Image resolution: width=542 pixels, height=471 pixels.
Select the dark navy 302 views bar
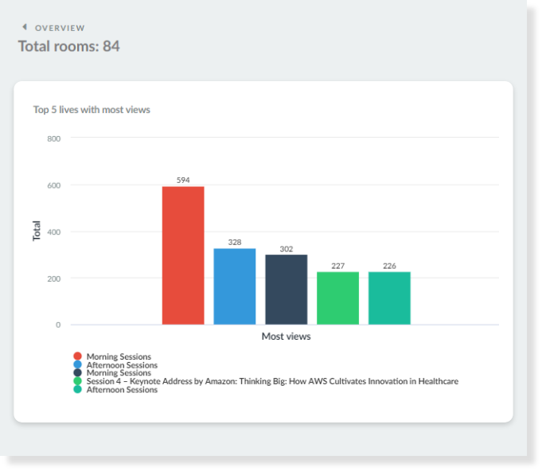(287, 290)
